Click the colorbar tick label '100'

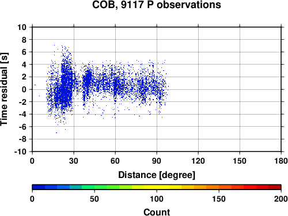157,199
